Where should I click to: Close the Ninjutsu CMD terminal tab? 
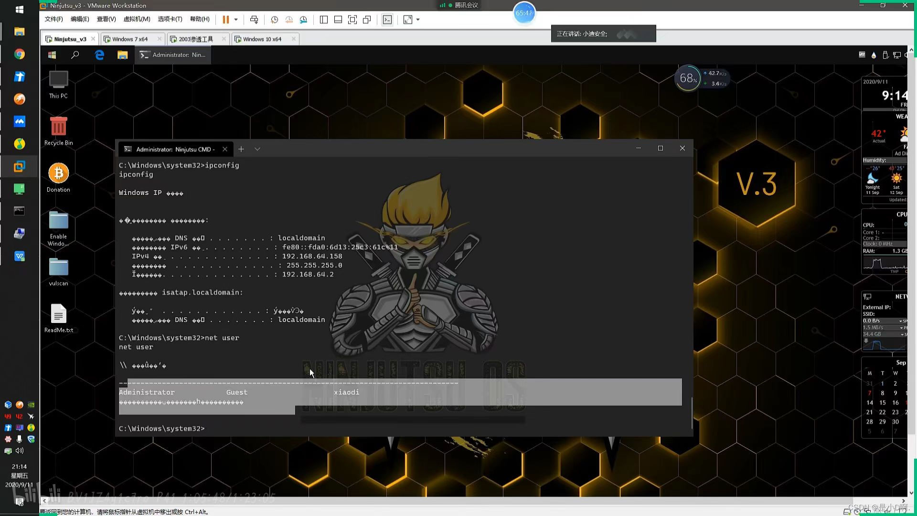(x=224, y=149)
